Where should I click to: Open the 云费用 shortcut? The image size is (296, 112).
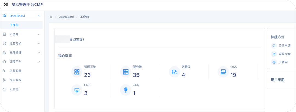click(x=282, y=62)
